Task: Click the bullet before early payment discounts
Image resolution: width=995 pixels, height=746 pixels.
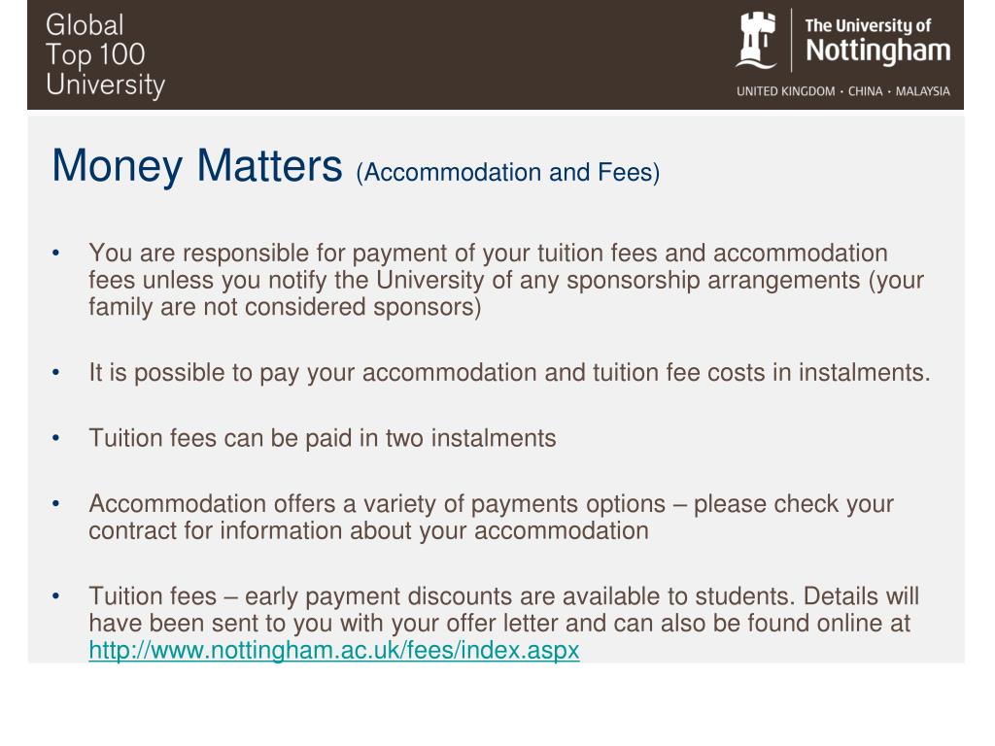Action: click(55, 596)
